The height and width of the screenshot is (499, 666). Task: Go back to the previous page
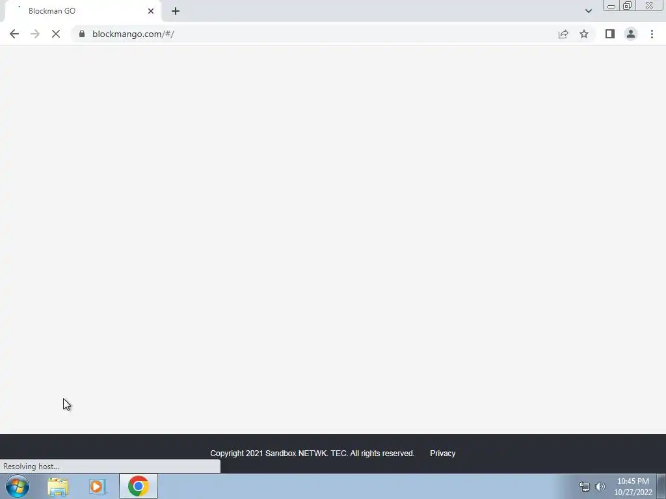[x=14, y=34]
